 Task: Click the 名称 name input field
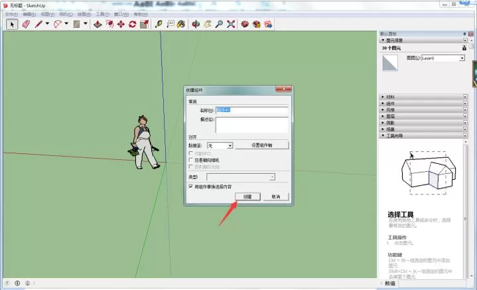[252, 110]
